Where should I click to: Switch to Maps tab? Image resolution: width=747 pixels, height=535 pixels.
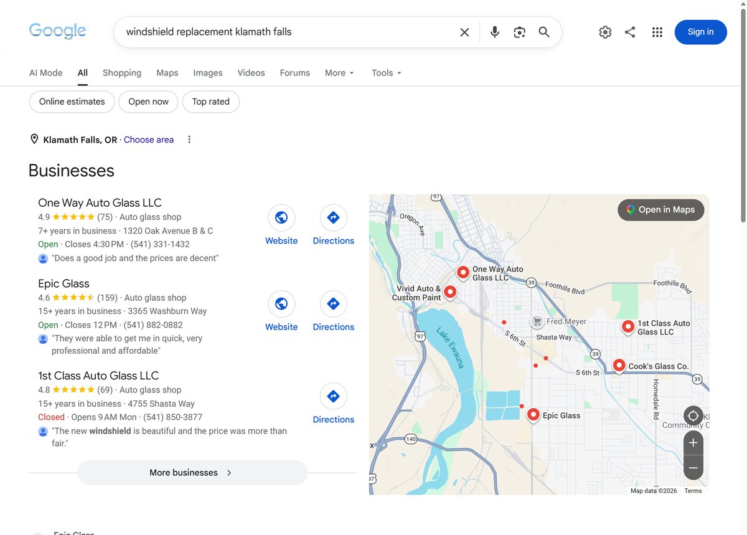coord(167,73)
